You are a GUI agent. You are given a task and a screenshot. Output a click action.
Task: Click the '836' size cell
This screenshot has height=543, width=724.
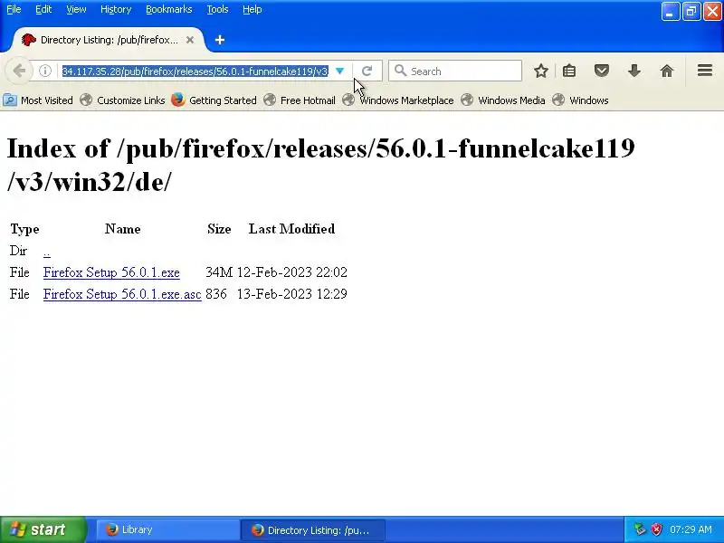pos(216,294)
